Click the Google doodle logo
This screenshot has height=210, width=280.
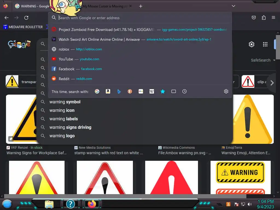coord(19,44)
